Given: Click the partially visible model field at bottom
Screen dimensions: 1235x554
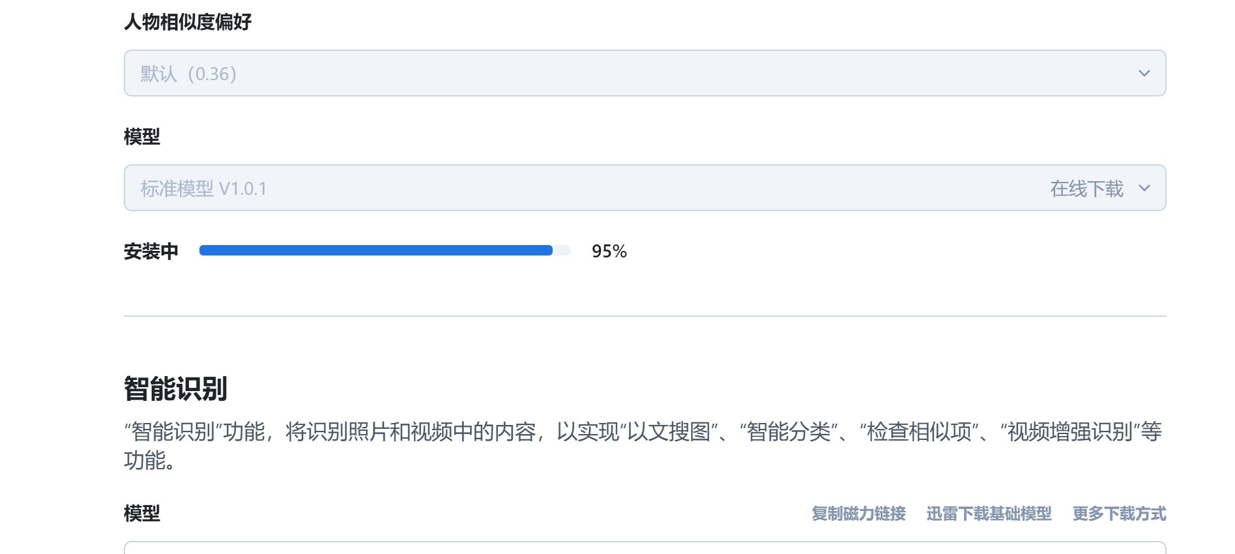Looking at the screenshot, I should [x=644, y=547].
